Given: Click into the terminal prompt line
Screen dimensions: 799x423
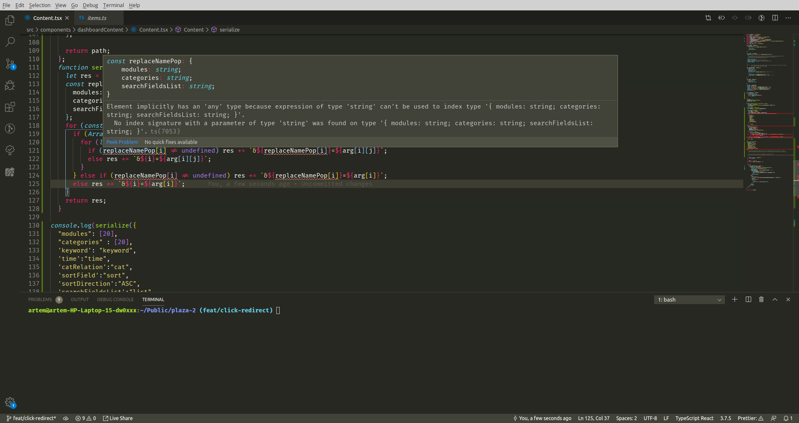Looking at the screenshot, I should [x=154, y=310].
